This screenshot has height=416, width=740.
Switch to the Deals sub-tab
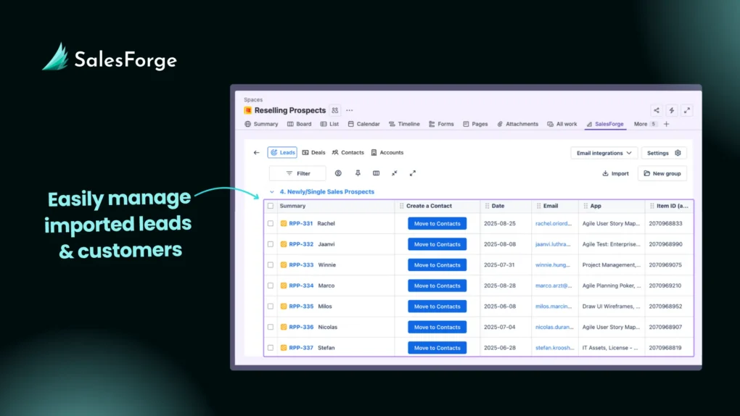click(313, 152)
